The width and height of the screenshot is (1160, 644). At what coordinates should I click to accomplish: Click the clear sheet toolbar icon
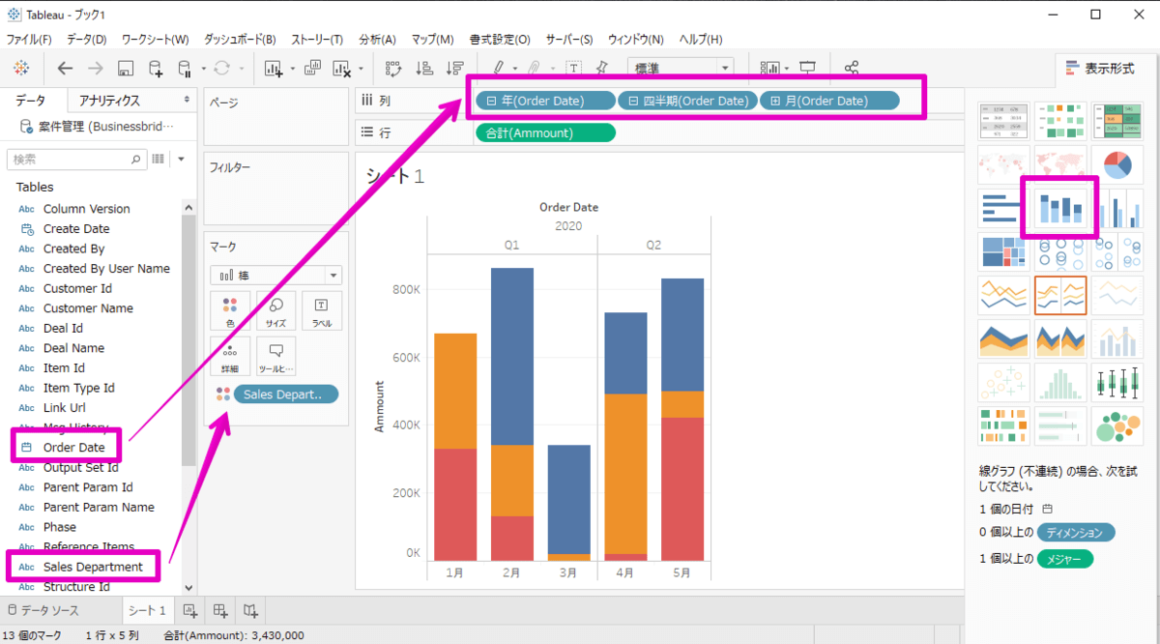pos(341,68)
